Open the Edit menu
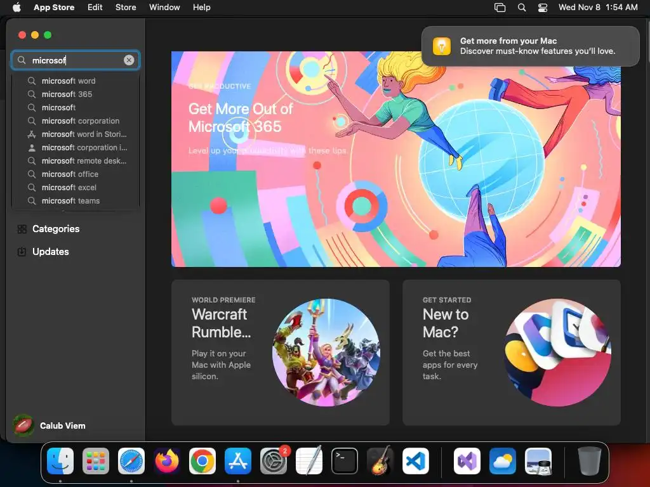This screenshot has height=487, width=650. pyautogui.click(x=95, y=7)
